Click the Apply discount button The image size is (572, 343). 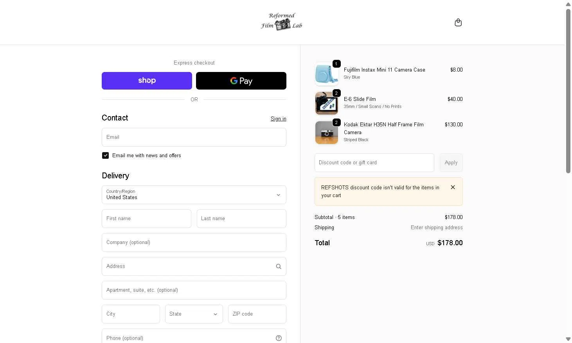point(451,163)
